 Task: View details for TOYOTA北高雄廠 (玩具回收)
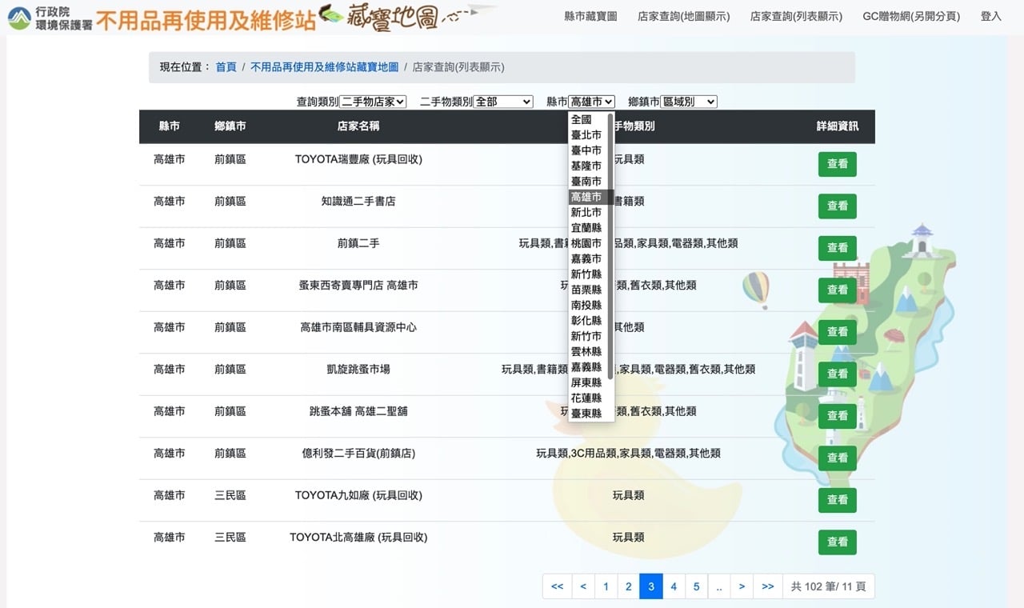tap(838, 542)
